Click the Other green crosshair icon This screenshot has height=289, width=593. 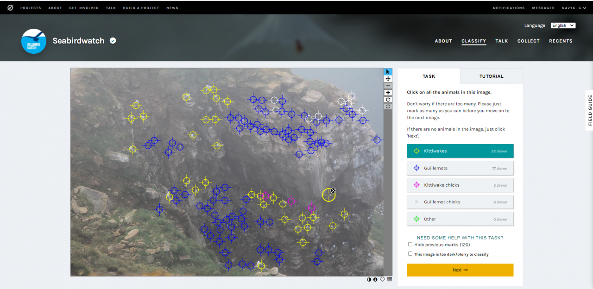tap(416, 219)
